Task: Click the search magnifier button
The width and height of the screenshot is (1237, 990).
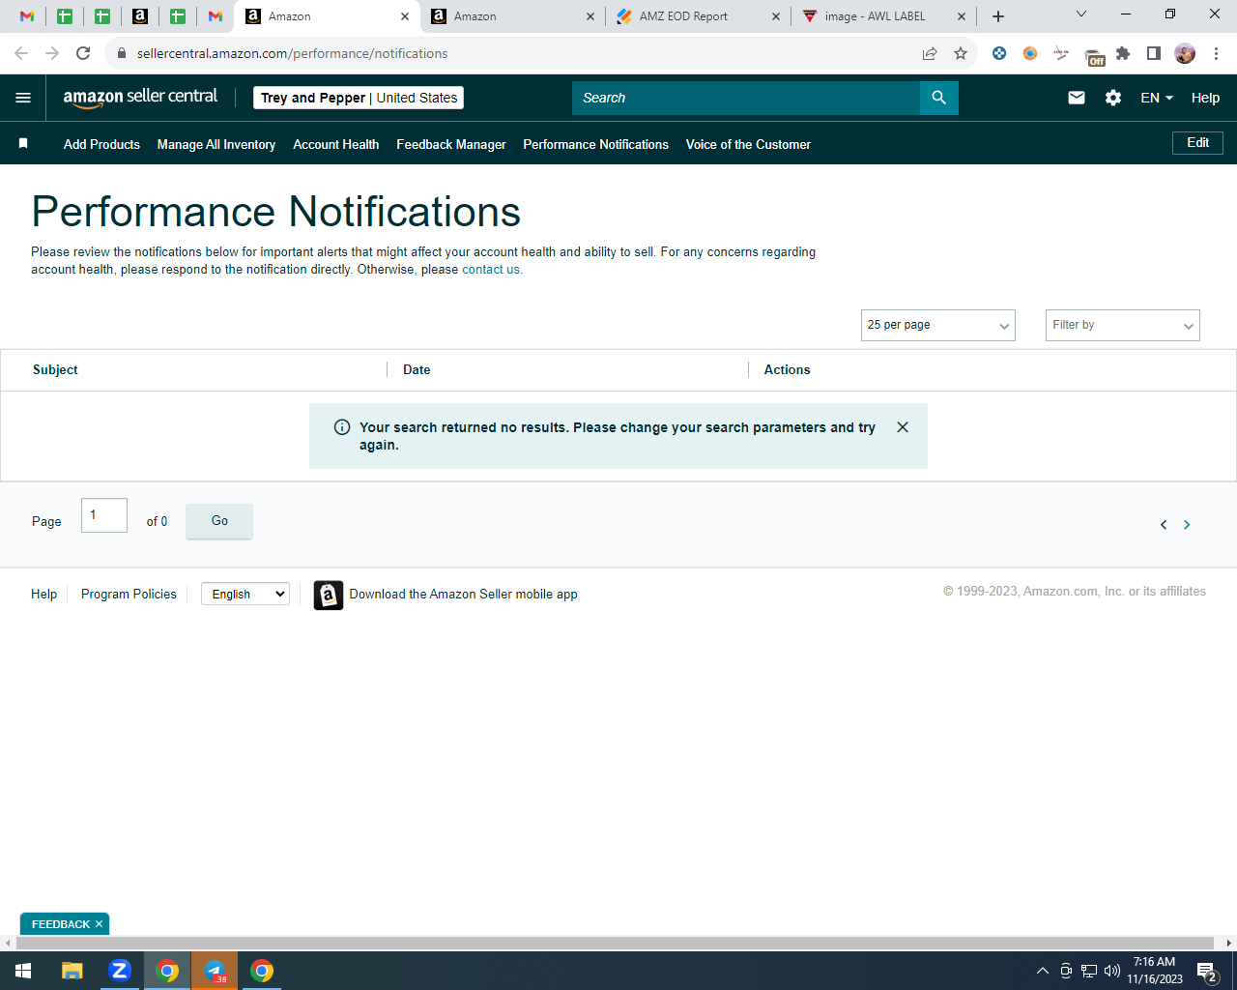Action: [x=938, y=98]
